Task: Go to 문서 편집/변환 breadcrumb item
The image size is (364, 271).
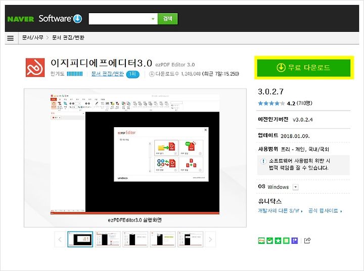Action: tap(68, 37)
